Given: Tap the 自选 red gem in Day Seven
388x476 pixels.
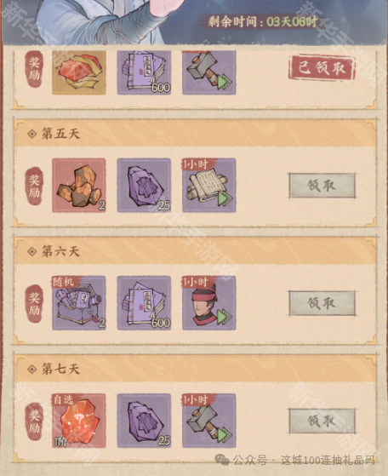Looking at the screenshot, I should [x=79, y=421].
